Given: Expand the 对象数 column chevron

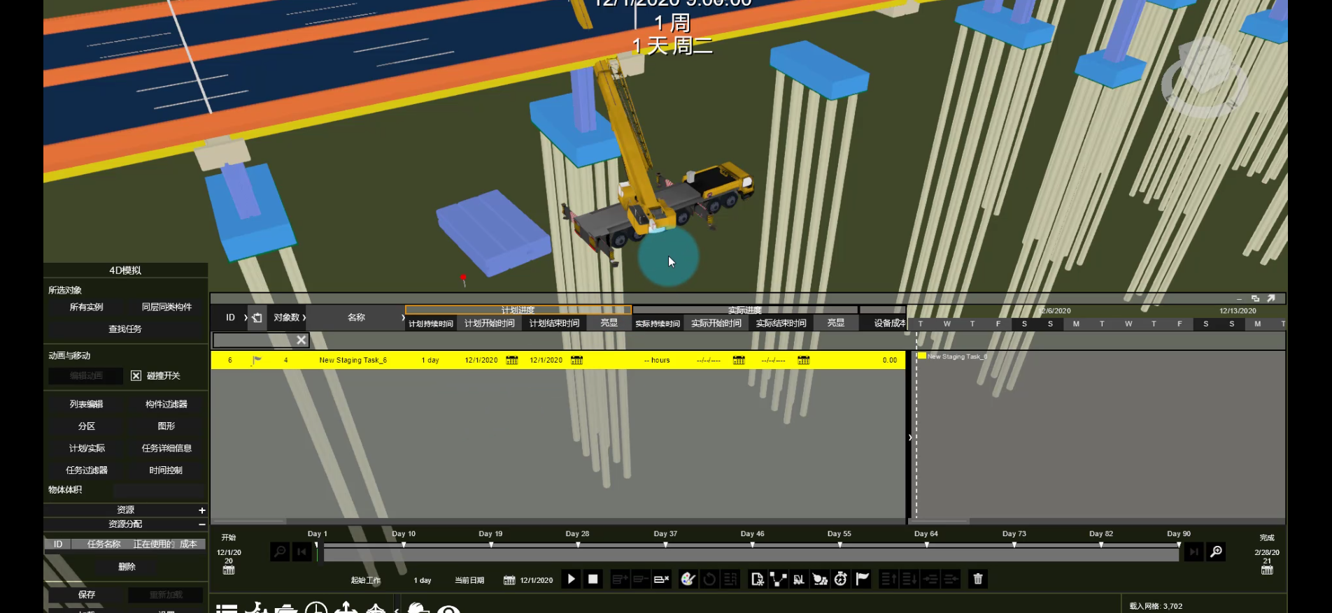Looking at the screenshot, I should pos(304,317).
